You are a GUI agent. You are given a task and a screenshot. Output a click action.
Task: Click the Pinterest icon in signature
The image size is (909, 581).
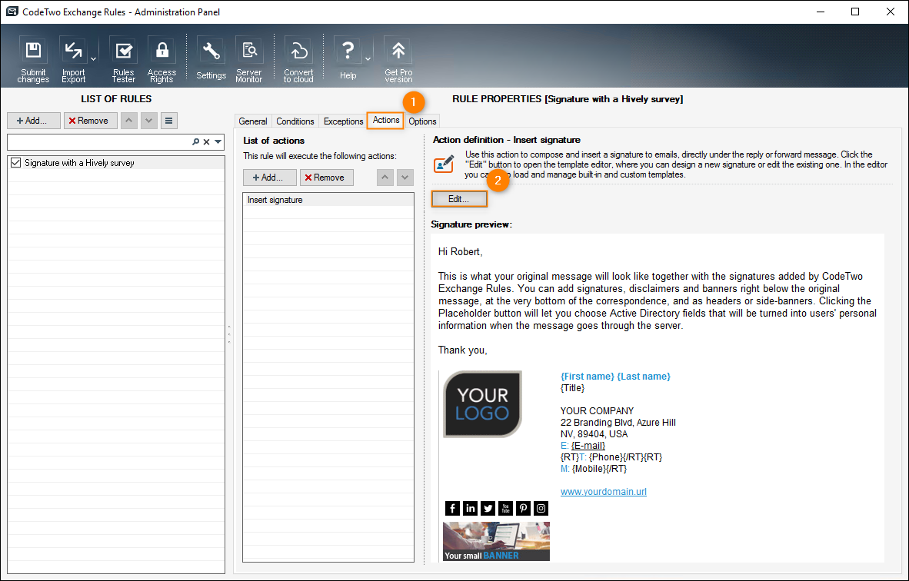coord(524,508)
